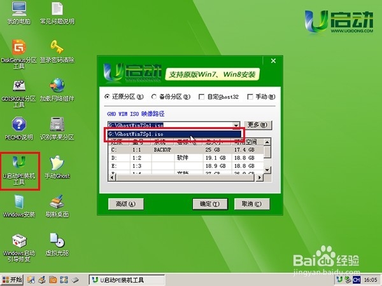Open PECMD说明 help icon
Image resolution: width=382 pixels, height=286 pixels.
[x=19, y=129]
